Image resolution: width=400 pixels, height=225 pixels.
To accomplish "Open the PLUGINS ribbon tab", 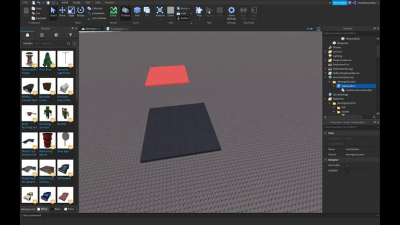I will pos(110,2).
